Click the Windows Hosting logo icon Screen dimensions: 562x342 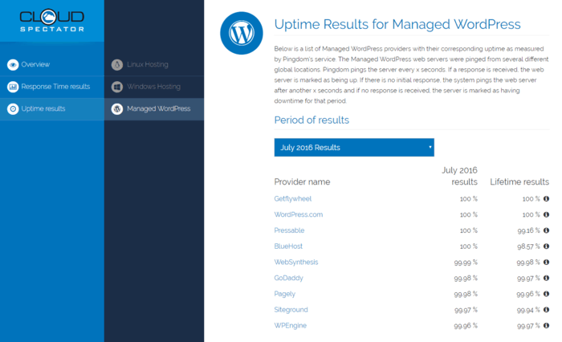click(117, 87)
